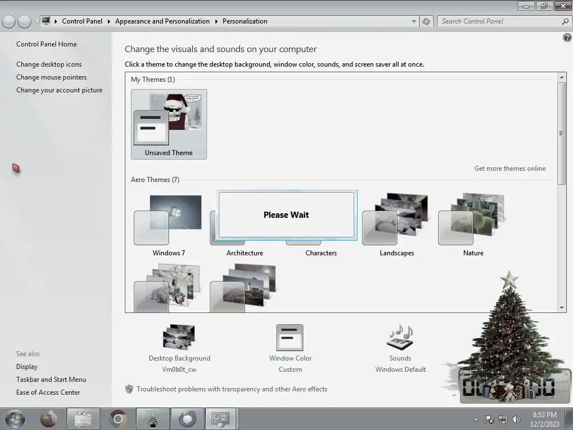Click the Control Panel breadcrumb
573x430 pixels.
[x=82, y=21]
